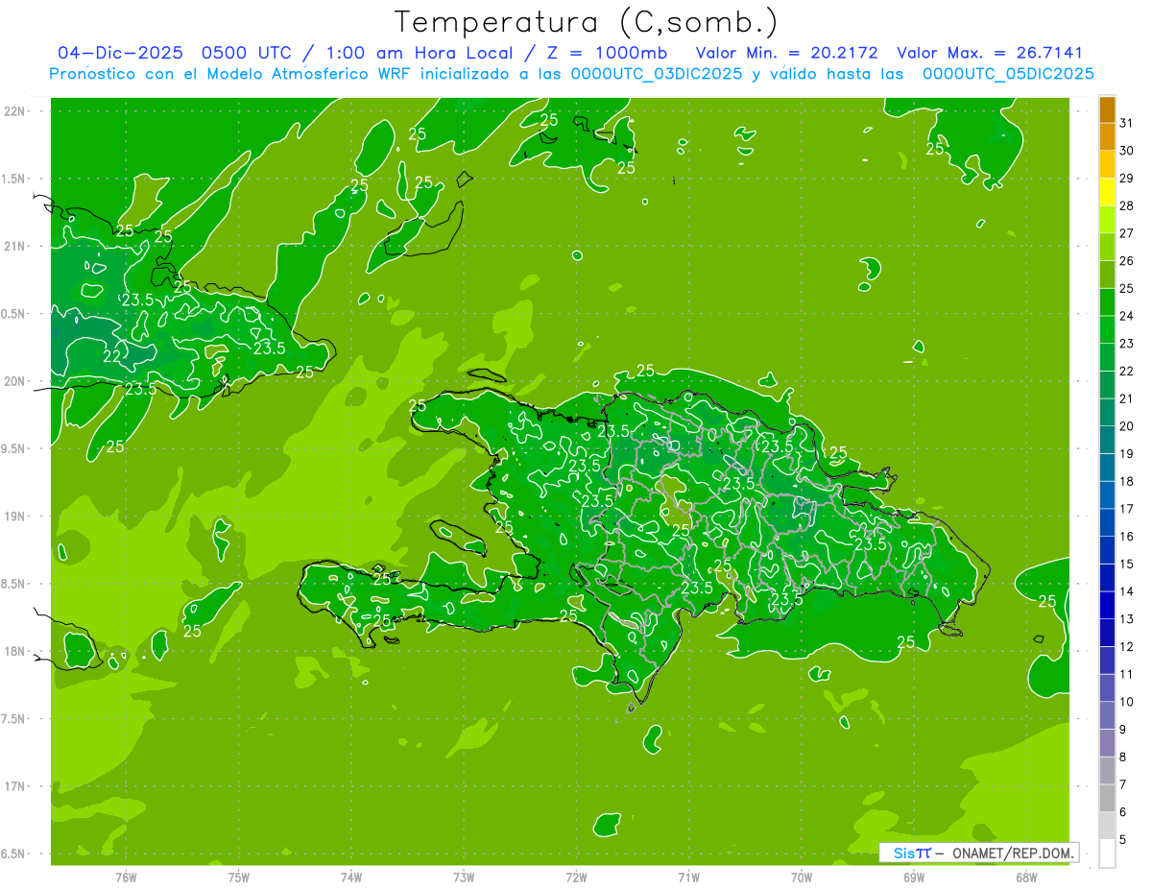Click the 'SisTT – ONAMET/REP.DOM.' credit label
The height and width of the screenshot is (890, 1152).
click(x=978, y=853)
